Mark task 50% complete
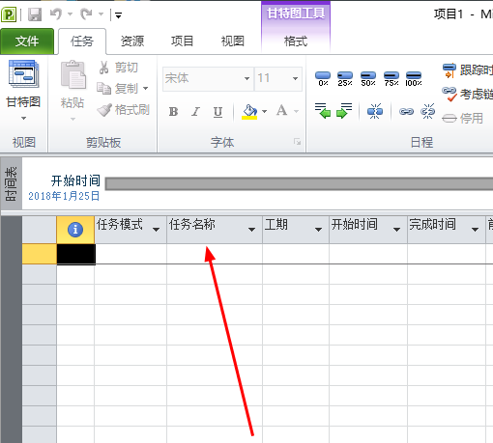This screenshot has width=493, height=443. (368, 79)
